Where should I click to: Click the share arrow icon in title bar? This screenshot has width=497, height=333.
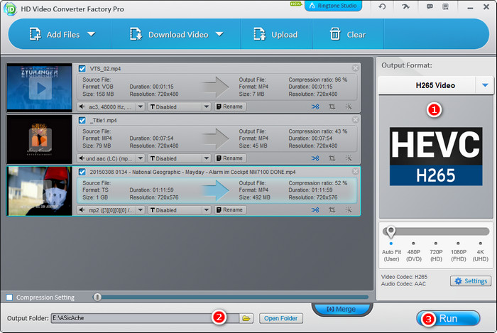405,6
